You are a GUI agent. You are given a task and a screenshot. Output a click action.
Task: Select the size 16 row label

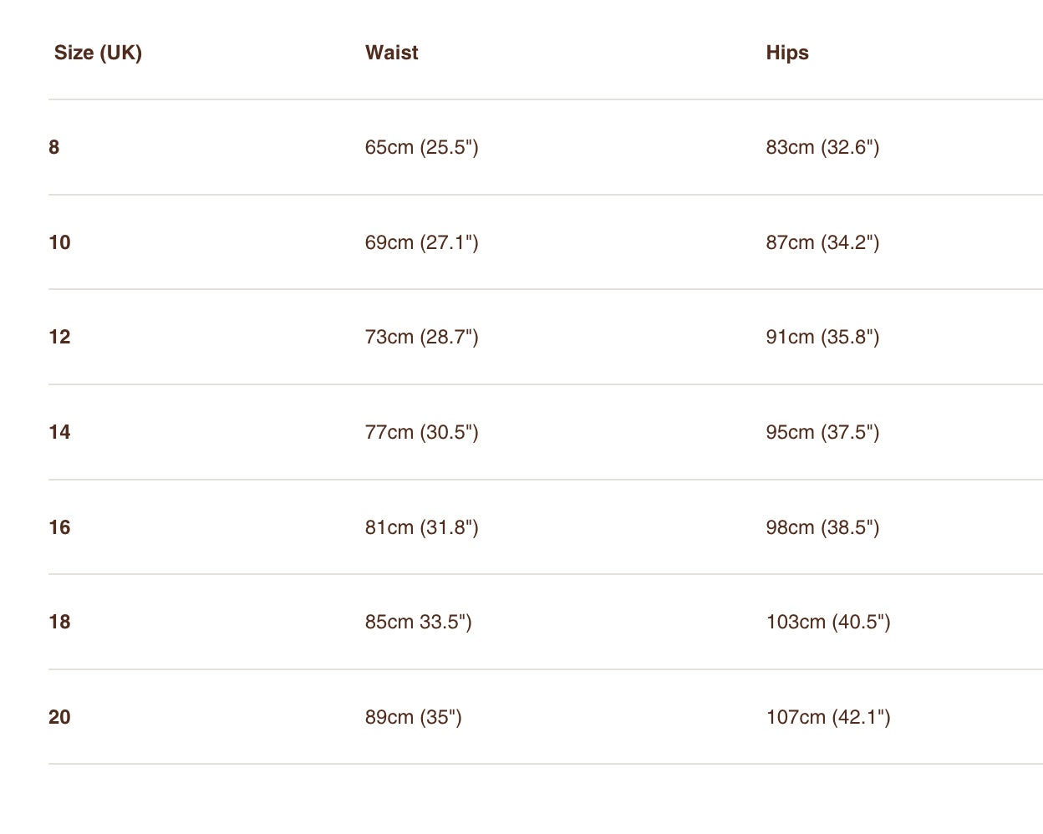[x=59, y=527]
